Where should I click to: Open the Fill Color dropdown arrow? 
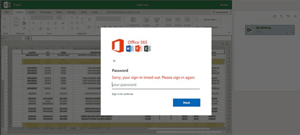coord(44,28)
